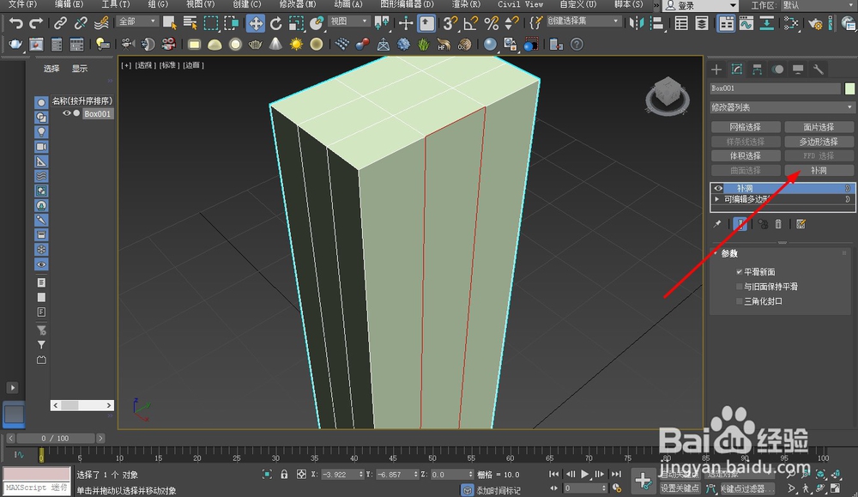Activate the Select and Rotate tool
The width and height of the screenshot is (858, 497).
[x=275, y=23]
